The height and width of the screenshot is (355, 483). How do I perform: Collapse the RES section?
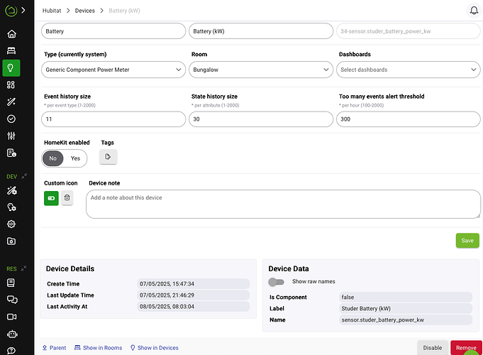24,268
